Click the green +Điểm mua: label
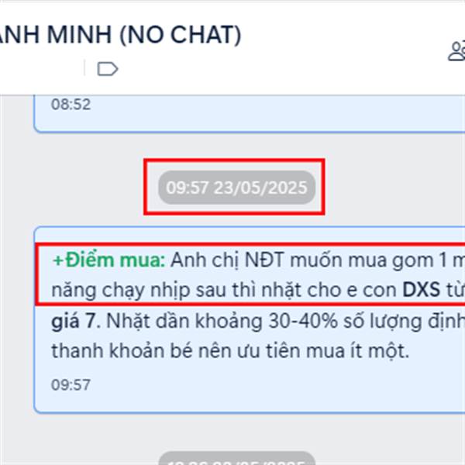This screenshot has height=465, width=465. point(108,260)
